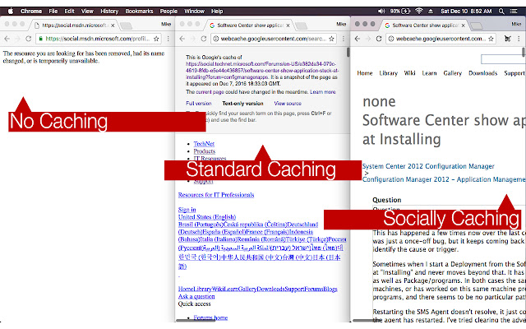Open Chrome menu in right window
The height and width of the screenshot is (329, 526).
point(519,39)
